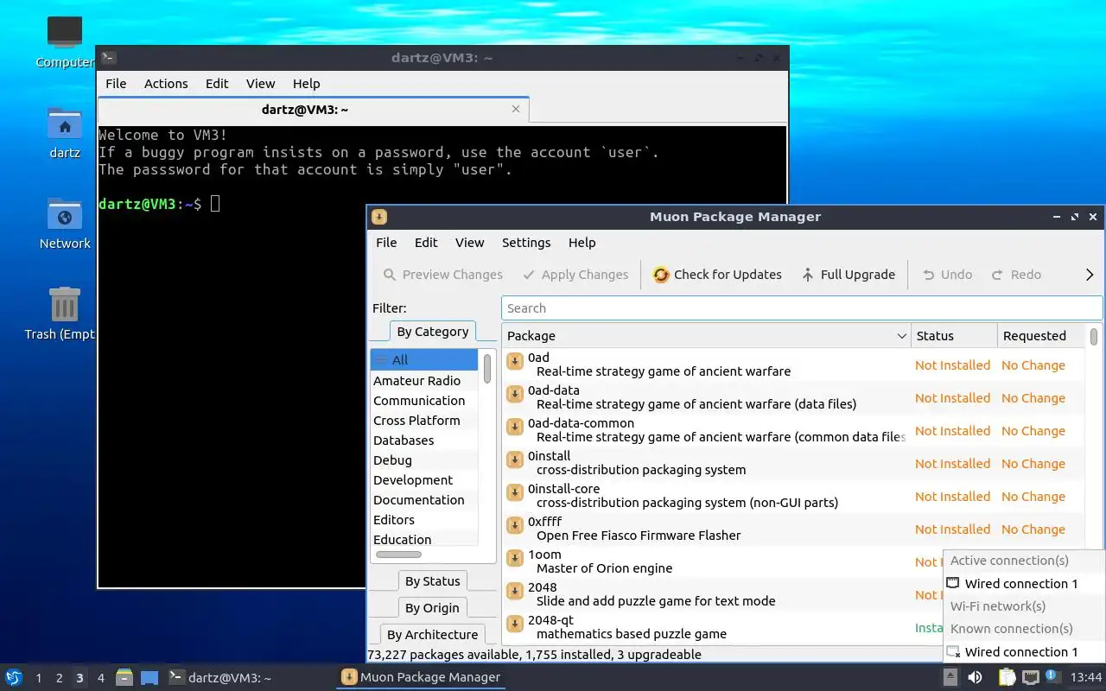Screen dimensions: 1106x691
Task: Select the Cross Platform category
Action: pos(424,421)
